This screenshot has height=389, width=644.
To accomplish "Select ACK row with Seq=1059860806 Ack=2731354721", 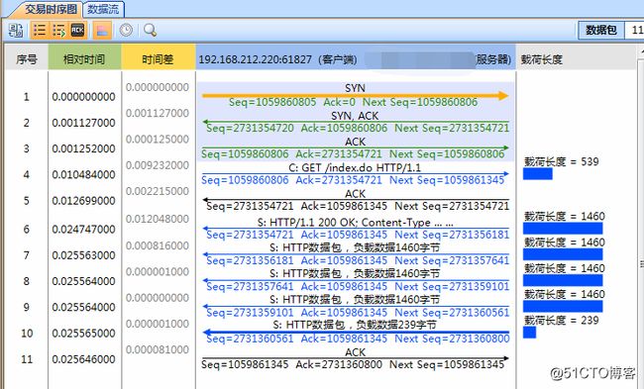I will (x=355, y=147).
